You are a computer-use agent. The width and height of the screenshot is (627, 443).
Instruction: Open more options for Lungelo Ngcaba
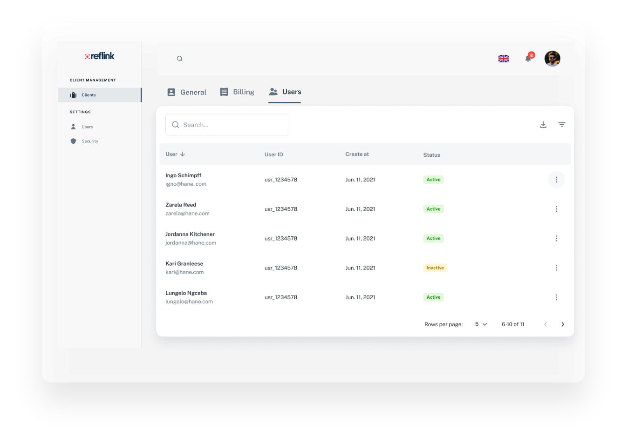556,297
